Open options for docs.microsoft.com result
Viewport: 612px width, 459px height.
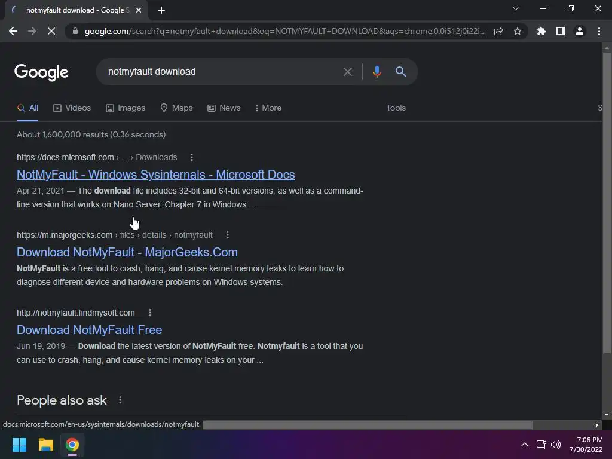point(192,157)
